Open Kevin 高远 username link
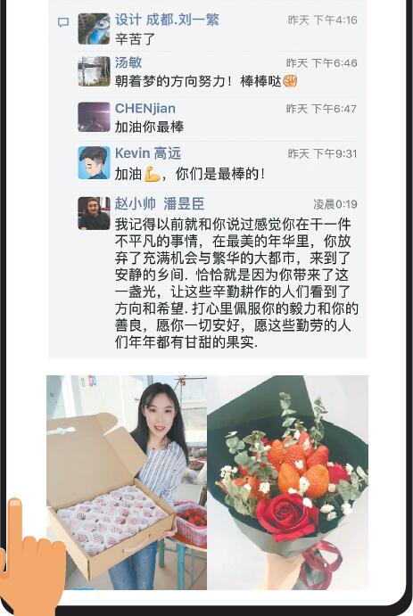The image size is (413, 616). (x=148, y=152)
